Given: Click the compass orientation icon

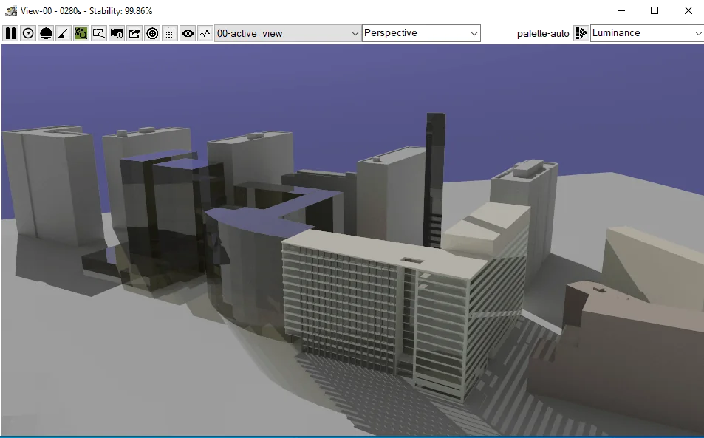Looking at the screenshot, I should coord(28,33).
